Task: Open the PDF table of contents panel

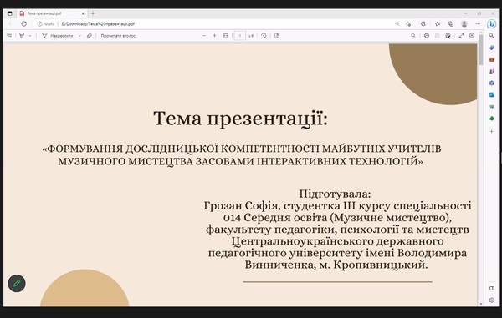Action: (x=9, y=36)
